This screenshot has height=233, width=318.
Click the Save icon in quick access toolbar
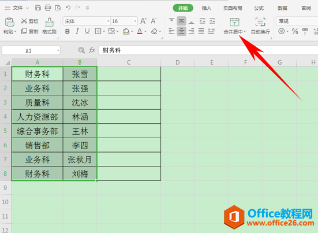[38, 8]
